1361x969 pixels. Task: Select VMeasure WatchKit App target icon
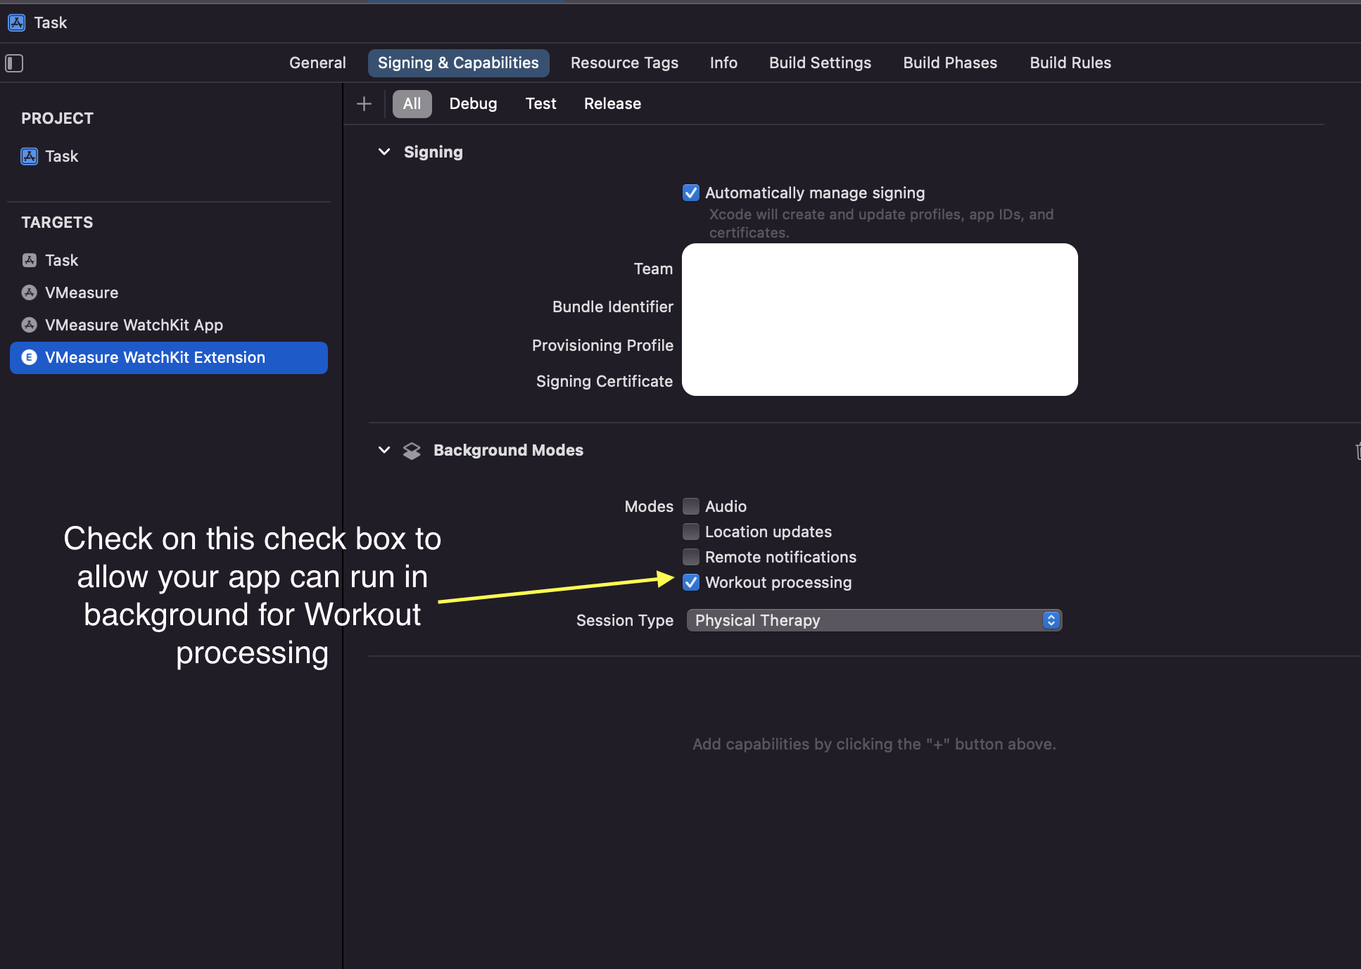click(30, 325)
